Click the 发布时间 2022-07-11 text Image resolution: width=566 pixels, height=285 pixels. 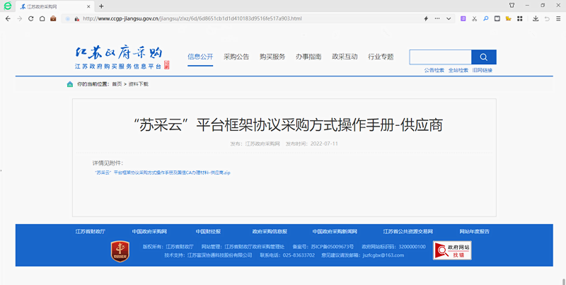tap(312, 144)
